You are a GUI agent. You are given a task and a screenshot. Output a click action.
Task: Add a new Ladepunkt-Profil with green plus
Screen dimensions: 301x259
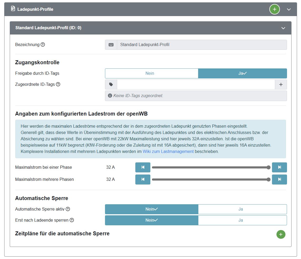(274, 9)
